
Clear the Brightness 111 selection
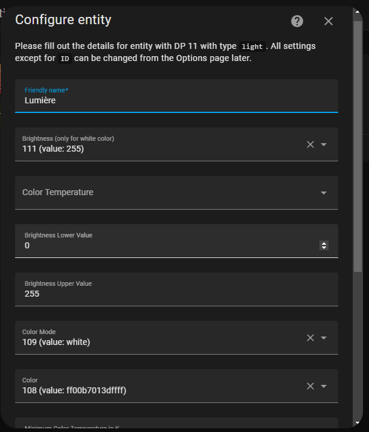(310, 144)
